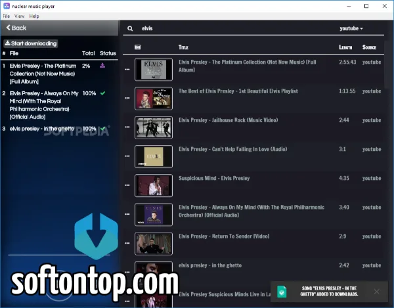The height and width of the screenshot is (308, 394).
Task: Sort results by the Length header
Action: pyautogui.click(x=345, y=47)
